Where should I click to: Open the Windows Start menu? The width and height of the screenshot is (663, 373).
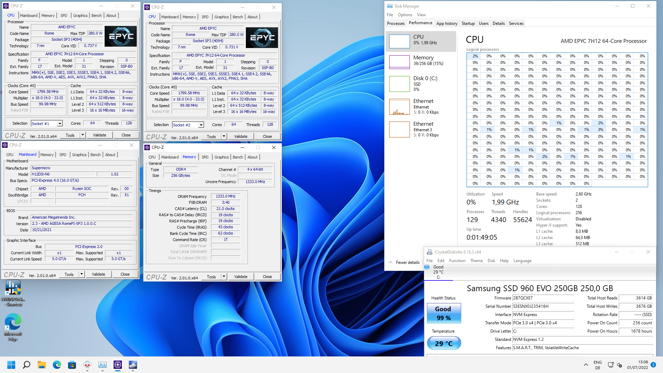pos(11,365)
